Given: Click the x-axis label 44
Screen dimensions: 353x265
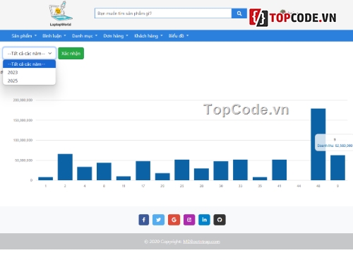Looking at the screenshot, I should (299, 186).
